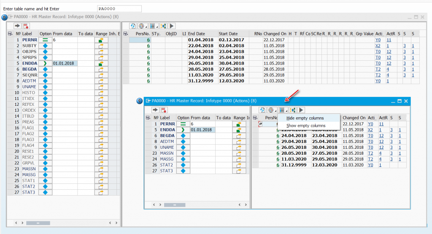Image resolution: width=432 pixels, height=234 pixels.
Task: Maximize the front PA0000 window
Action: [x=400, y=101]
